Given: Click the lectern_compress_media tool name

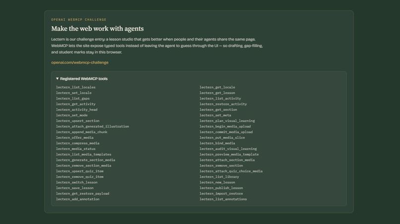Looking at the screenshot, I should point(78,143).
